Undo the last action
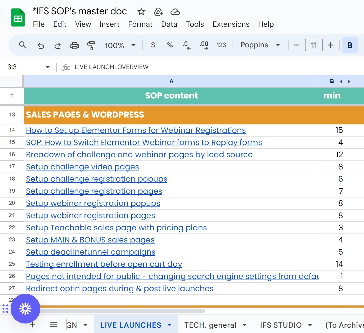Viewport: 364px width, 333px height. tap(41, 46)
